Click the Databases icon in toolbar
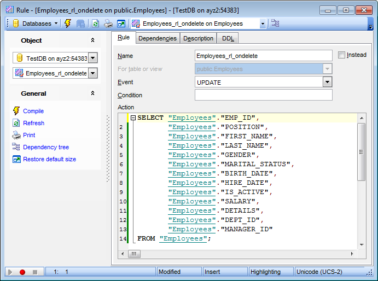Image resolution: width=378 pixels, height=281 pixels. (x=16, y=24)
